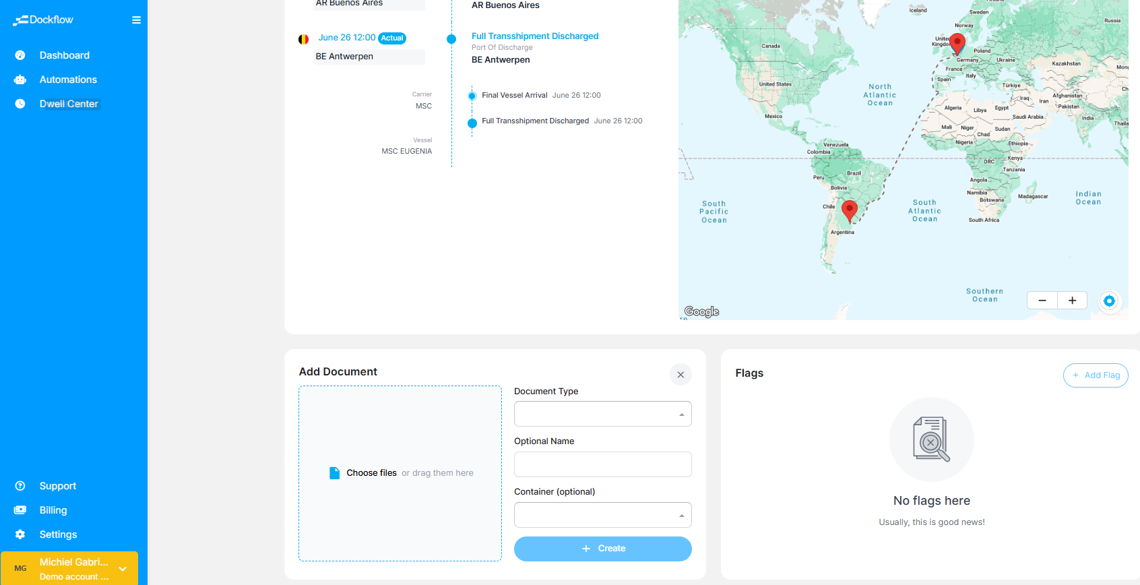Click the Add Flag button
Image resolution: width=1140 pixels, height=585 pixels.
pos(1095,375)
